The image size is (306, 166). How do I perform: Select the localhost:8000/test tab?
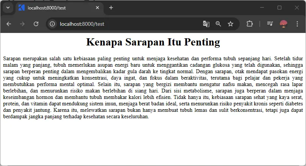tap(60, 8)
